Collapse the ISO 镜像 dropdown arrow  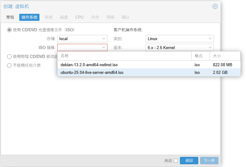tap(104, 47)
